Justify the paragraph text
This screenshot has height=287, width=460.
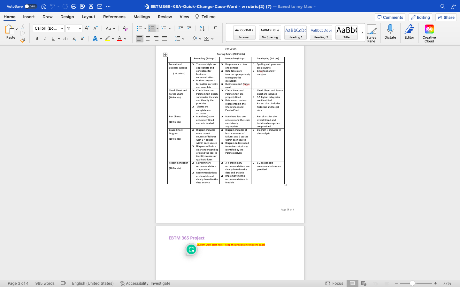coord(165,39)
